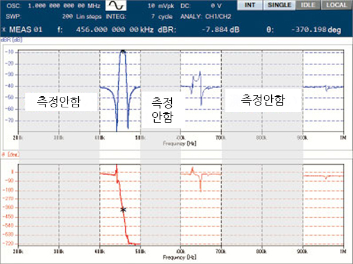The height and width of the screenshot is (264, 353).
Task: Click the OSC frequency value 1.000 000 000 00 MHz
Action: pyautogui.click(x=64, y=6)
